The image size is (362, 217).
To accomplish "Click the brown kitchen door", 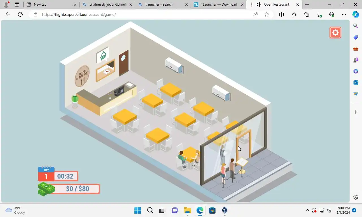I will 124,62.
